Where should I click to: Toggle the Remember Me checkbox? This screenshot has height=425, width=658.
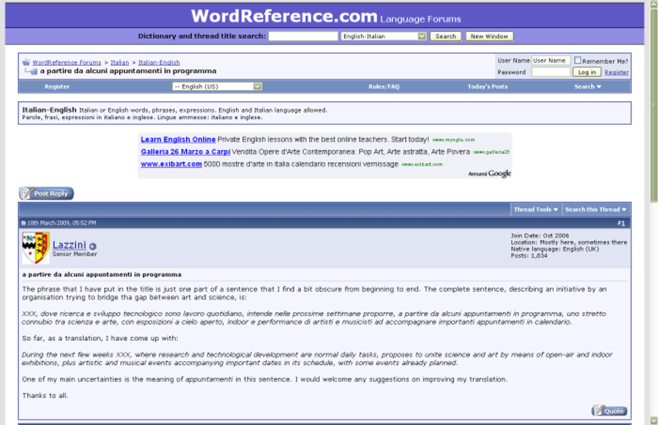point(577,61)
